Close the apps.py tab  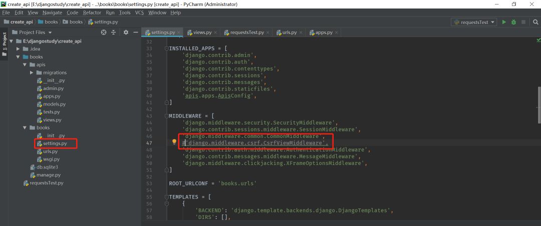point(337,32)
